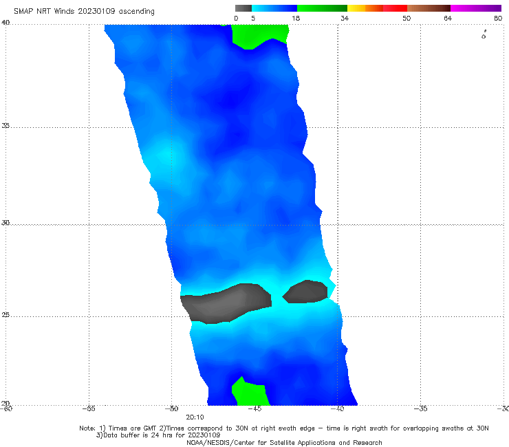Click the brown 50-64 color bar segment
The image size is (509, 447).
[429, 8]
